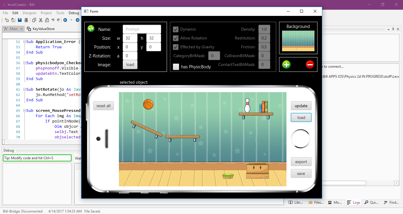Close the Main code tab
Screen dimensions: 403x214
pyautogui.click(x=21, y=29)
